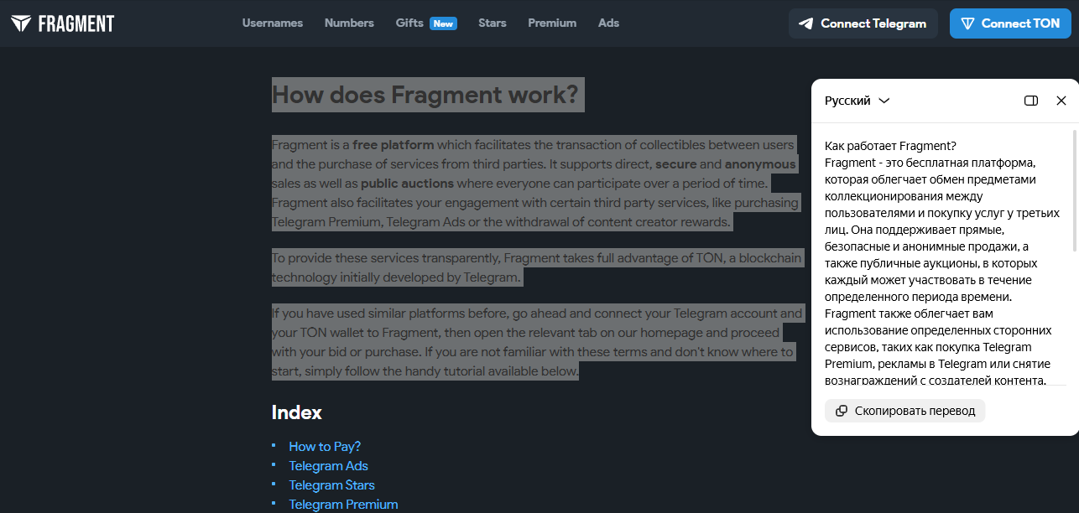Click Скопировать перевод button
The height and width of the screenshot is (513, 1079).
point(904,411)
